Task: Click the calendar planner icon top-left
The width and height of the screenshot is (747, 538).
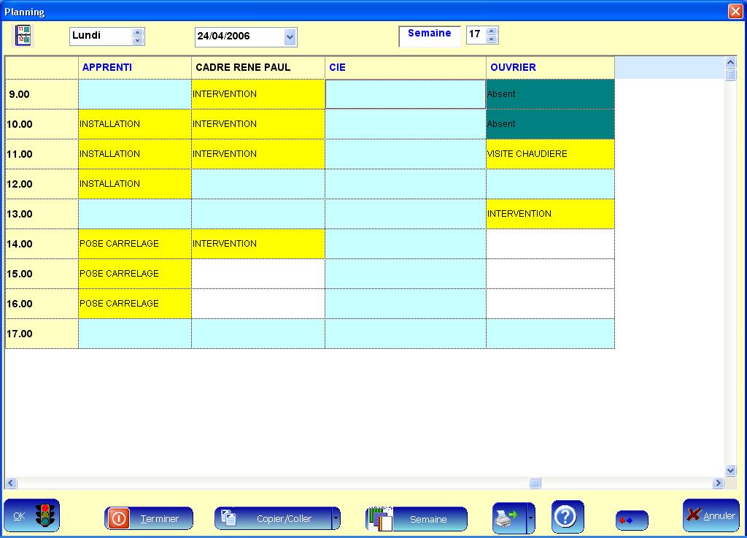Action: (23, 35)
